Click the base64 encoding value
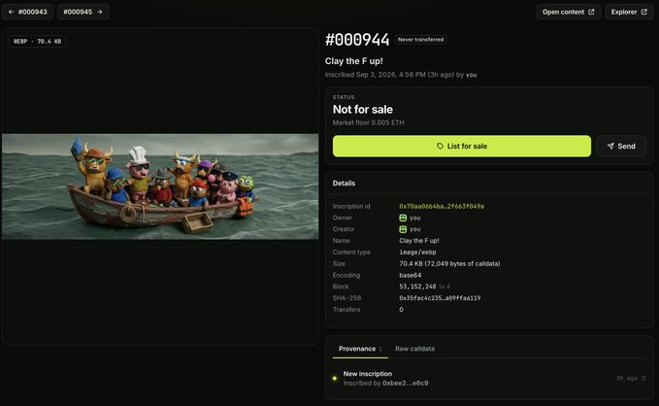This screenshot has height=406, width=659. pyautogui.click(x=411, y=275)
